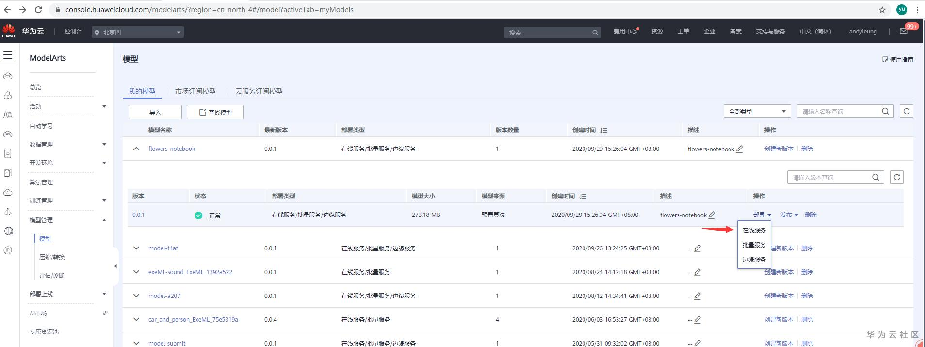
Task: Edit description pencil for car_and_person_ExeML_75e5319a
Action: (698, 320)
